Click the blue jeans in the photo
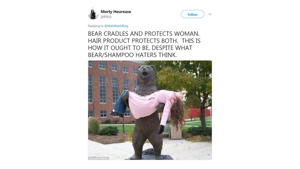 [x=120, y=102]
